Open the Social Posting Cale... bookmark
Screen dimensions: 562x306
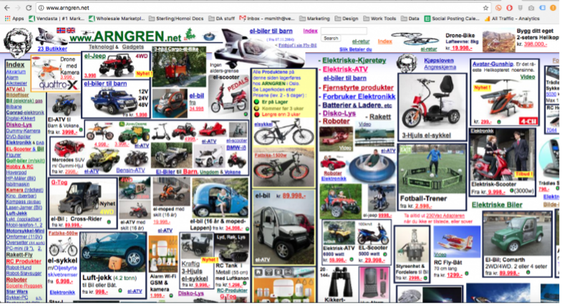pos(452,19)
